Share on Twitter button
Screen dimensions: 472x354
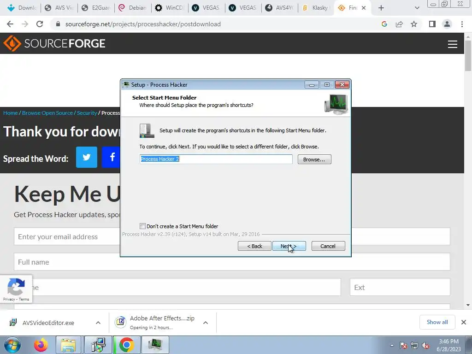[x=86, y=157]
